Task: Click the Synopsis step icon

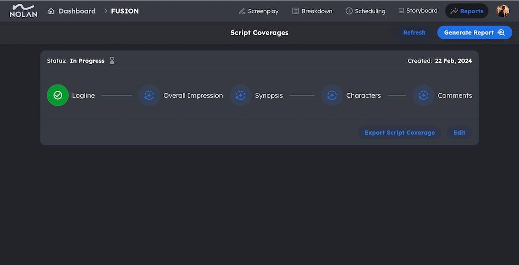Action: point(240,95)
